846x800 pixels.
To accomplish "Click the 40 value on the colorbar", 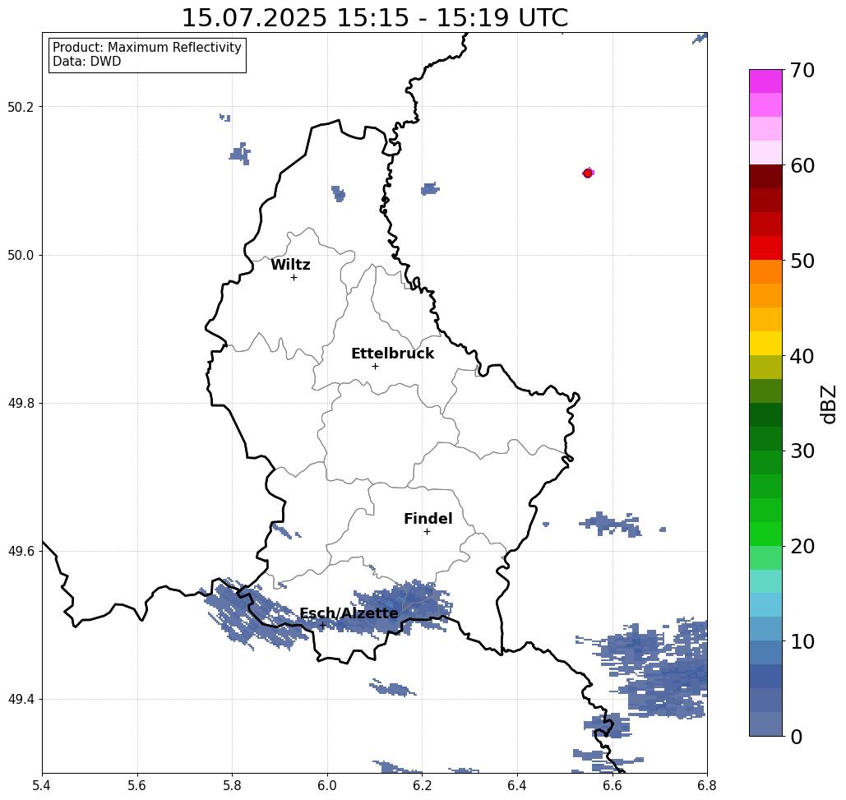I will [x=802, y=356].
